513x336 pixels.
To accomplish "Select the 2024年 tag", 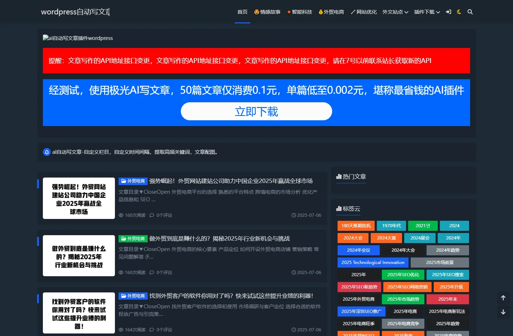I will [453, 238].
